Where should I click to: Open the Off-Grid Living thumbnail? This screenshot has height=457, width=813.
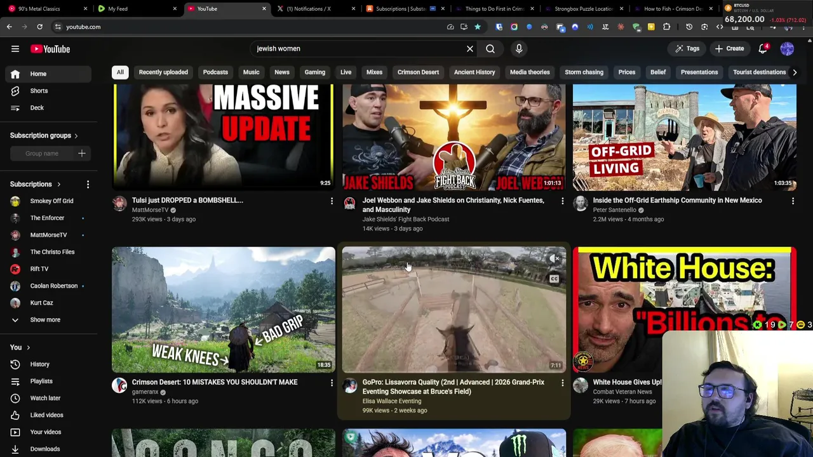point(684,137)
